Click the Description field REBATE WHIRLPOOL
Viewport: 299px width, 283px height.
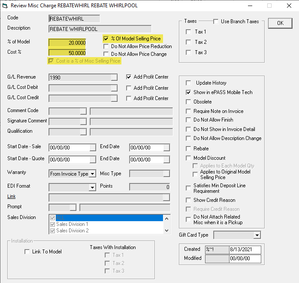(100, 29)
